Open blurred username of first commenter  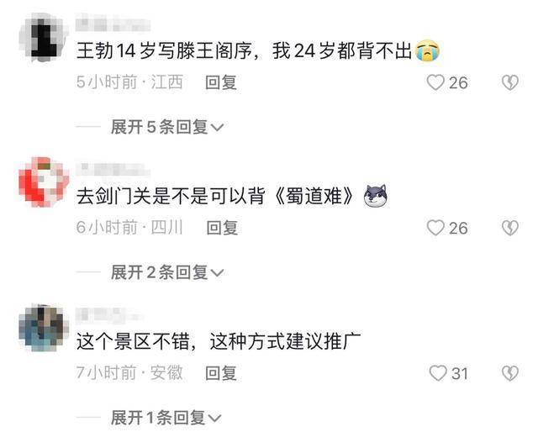point(113,23)
